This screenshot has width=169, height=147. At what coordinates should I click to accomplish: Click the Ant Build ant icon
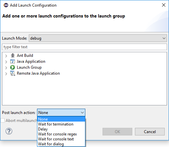pos(13,55)
